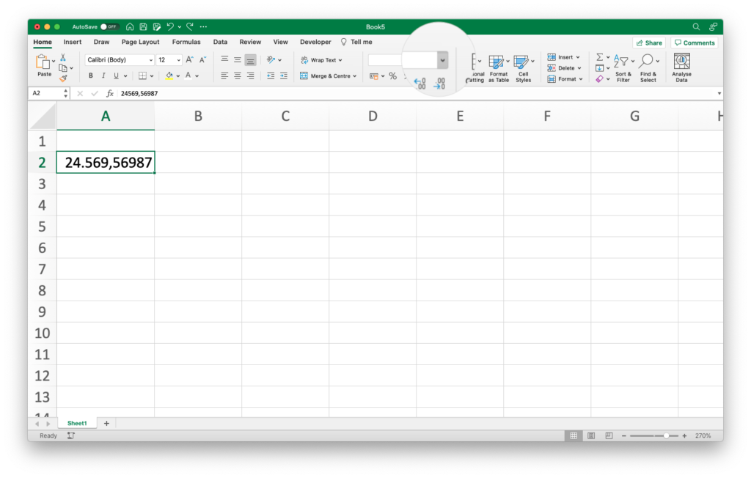751x478 pixels.
Task: Open Format as Table gallery
Action: 499,68
